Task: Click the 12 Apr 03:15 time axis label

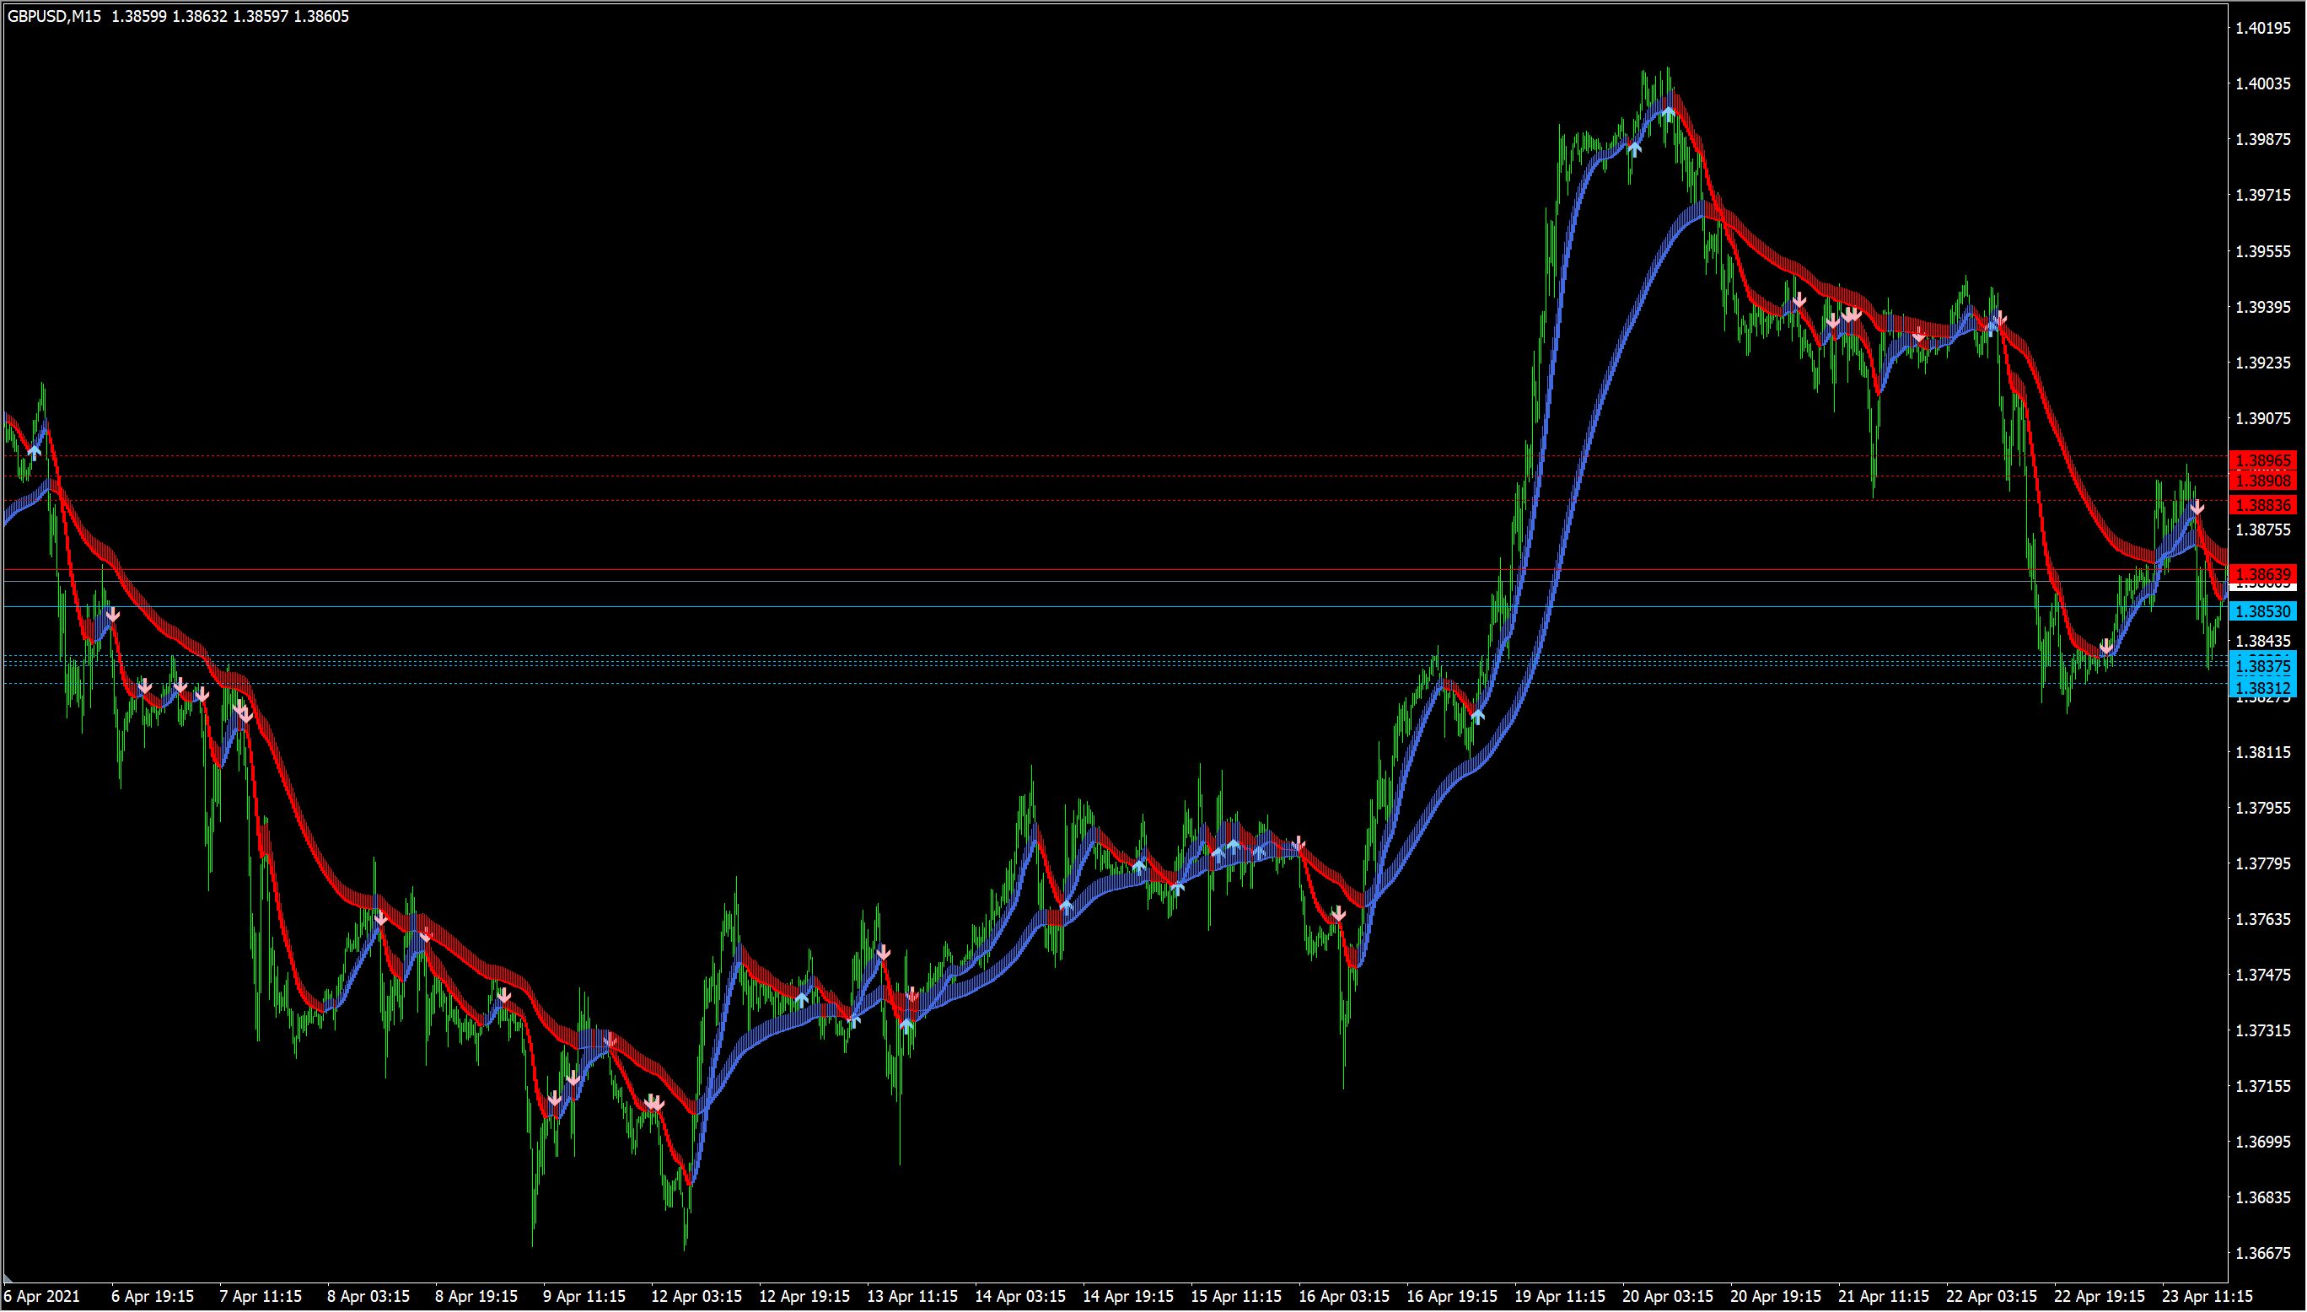Action: (x=696, y=1296)
